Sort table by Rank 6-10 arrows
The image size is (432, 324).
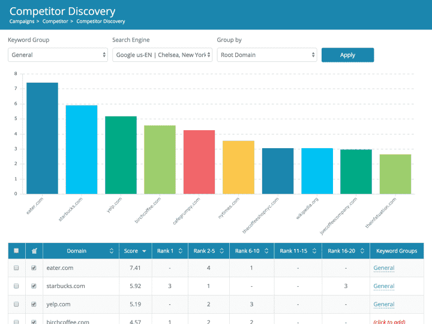click(267, 251)
